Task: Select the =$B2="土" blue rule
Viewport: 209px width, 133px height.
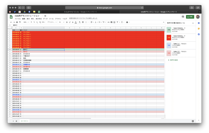Action: (x=181, y=45)
